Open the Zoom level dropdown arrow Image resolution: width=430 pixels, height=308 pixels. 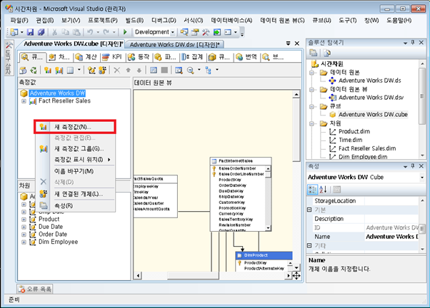(199, 70)
